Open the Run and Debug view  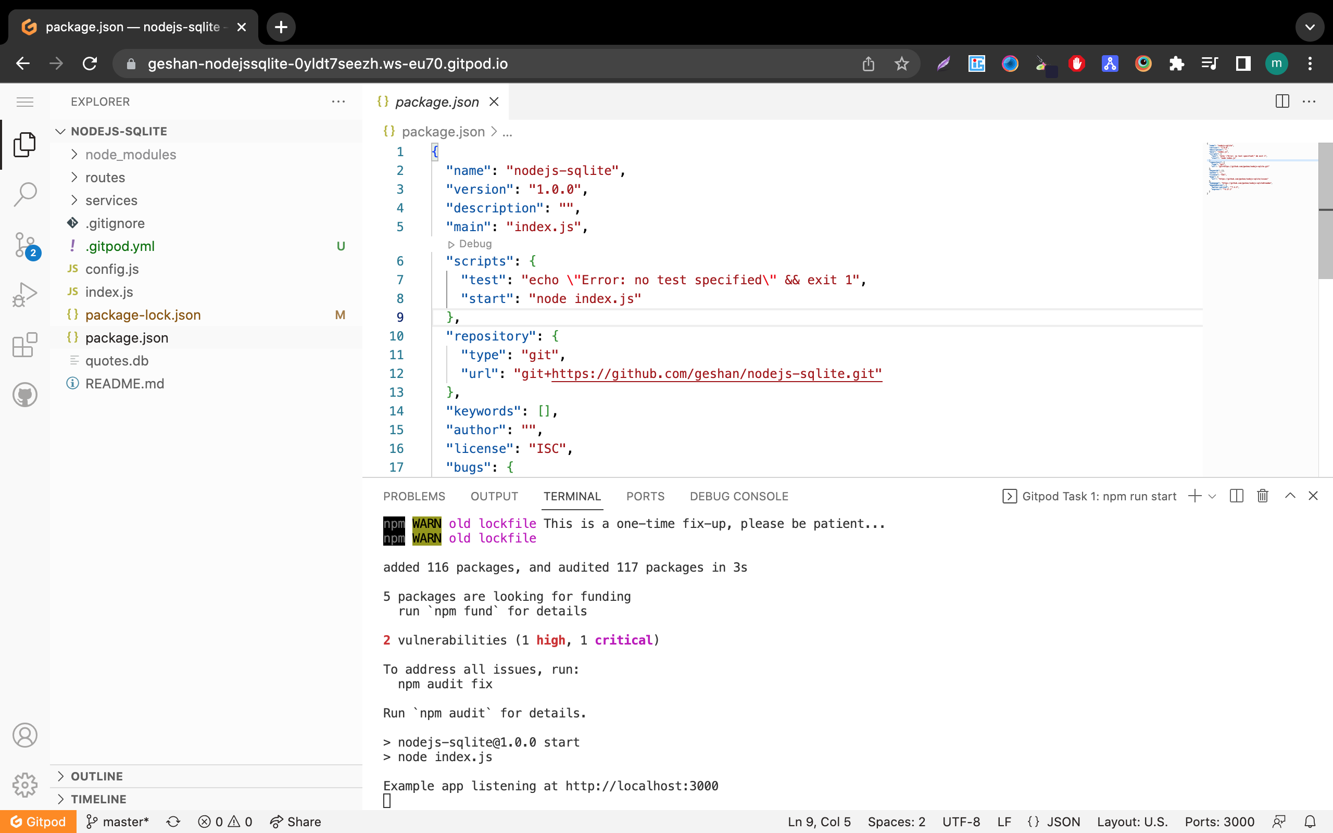tap(25, 294)
